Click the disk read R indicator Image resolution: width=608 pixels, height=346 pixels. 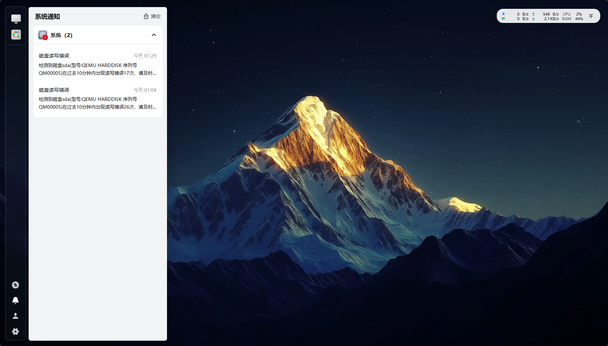(x=503, y=14)
